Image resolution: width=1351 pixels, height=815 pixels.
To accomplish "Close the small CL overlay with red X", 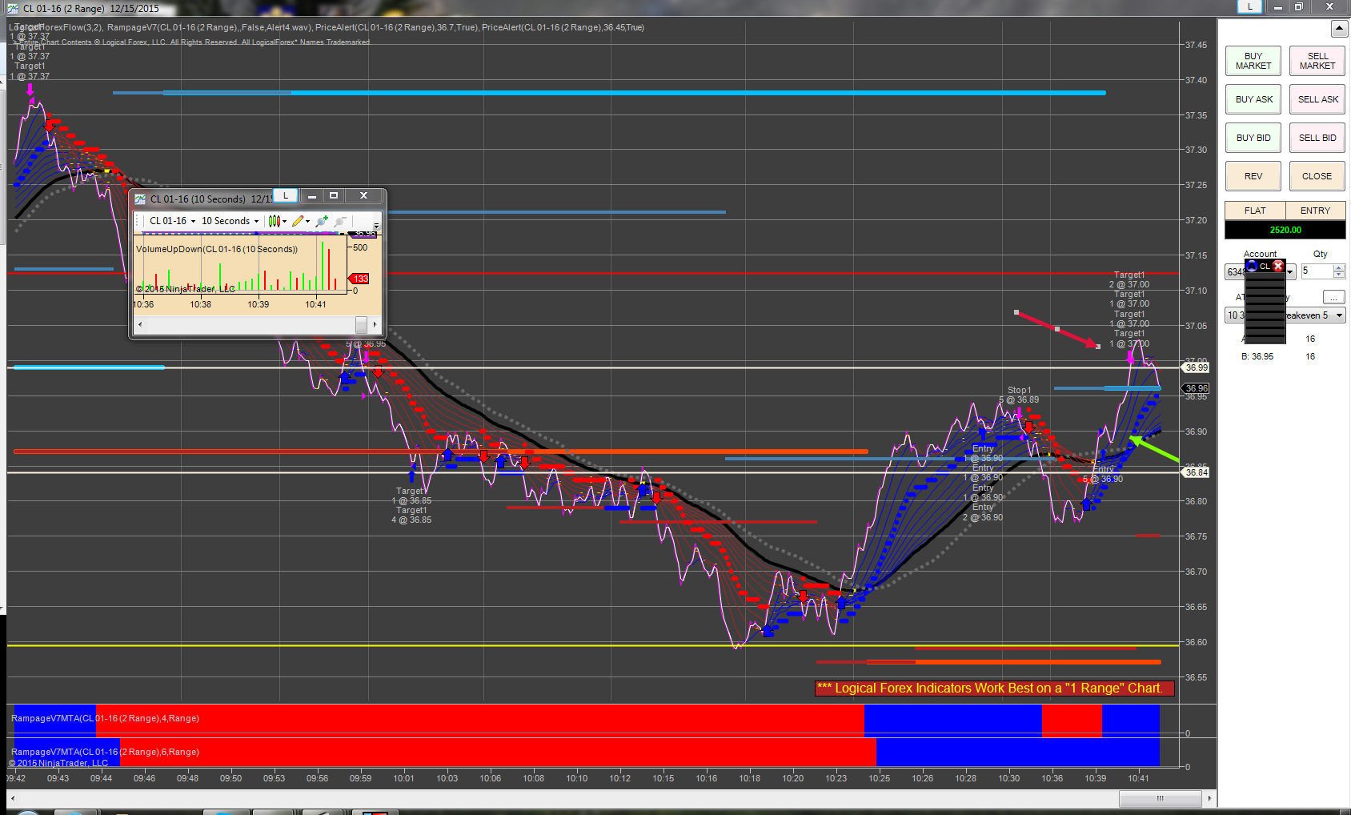I will (x=1278, y=266).
